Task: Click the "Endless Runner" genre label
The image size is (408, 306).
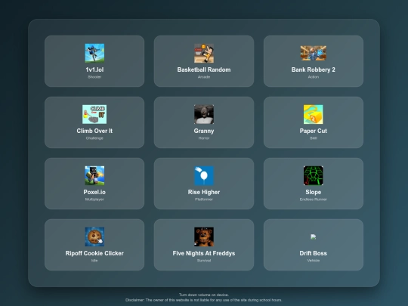Action: [x=314, y=199]
